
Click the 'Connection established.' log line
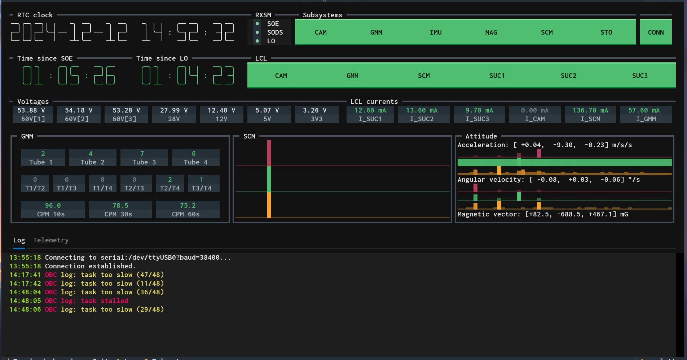pos(72,266)
